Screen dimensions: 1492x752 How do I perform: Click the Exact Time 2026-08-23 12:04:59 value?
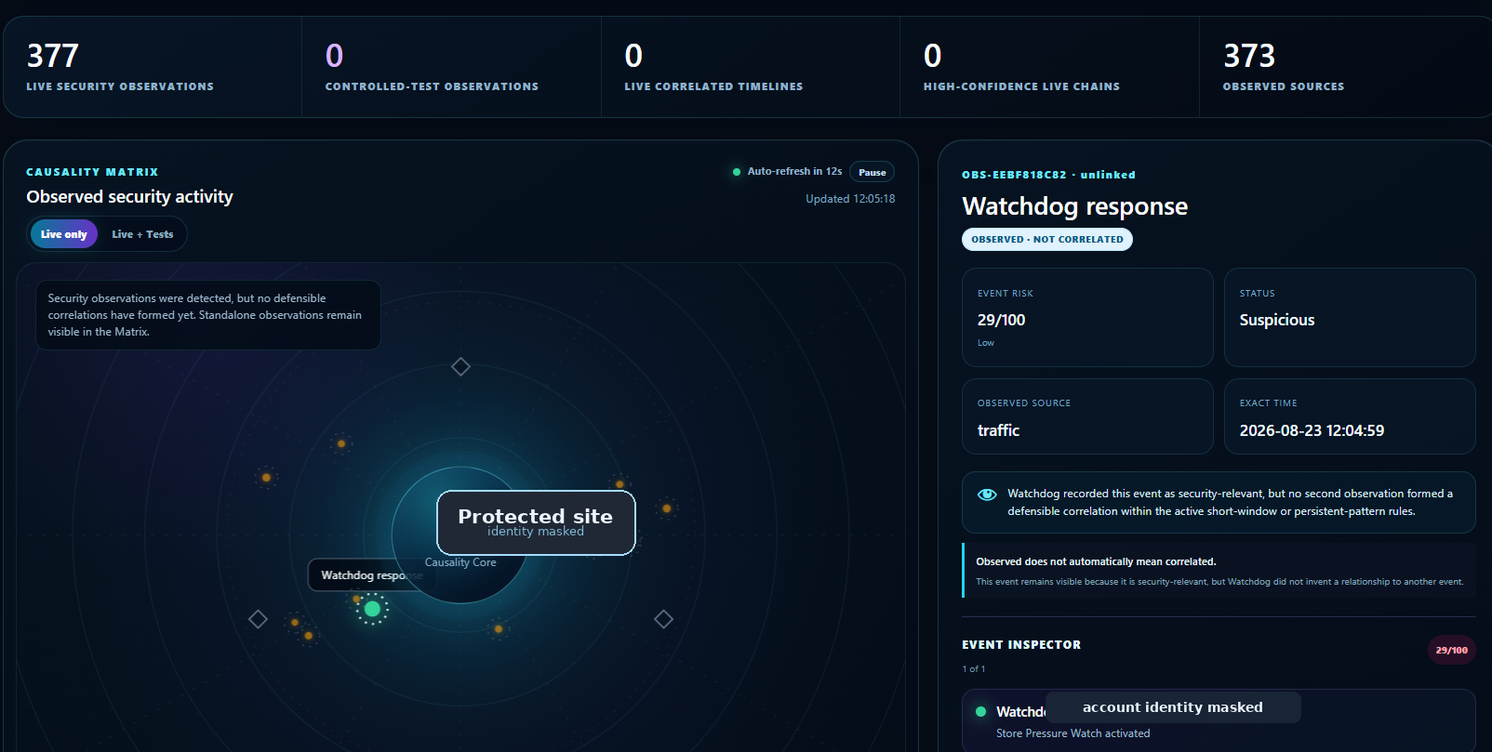[x=1312, y=430]
